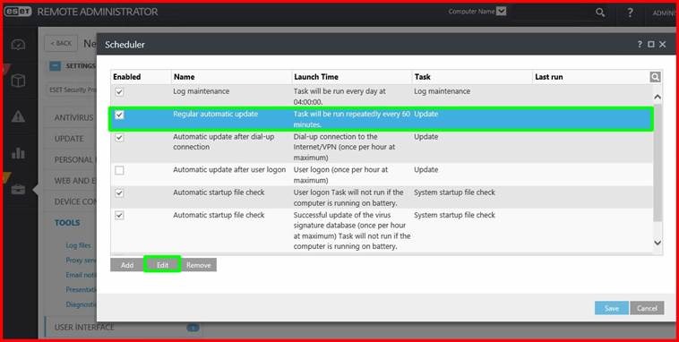Open the Dashboard gauge icon in sidebar
This screenshot has height=342, width=679.
(x=18, y=45)
